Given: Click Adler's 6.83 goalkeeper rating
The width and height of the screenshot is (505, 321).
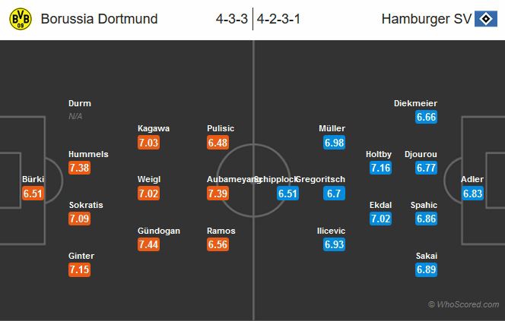Looking at the screenshot, I should [473, 194].
